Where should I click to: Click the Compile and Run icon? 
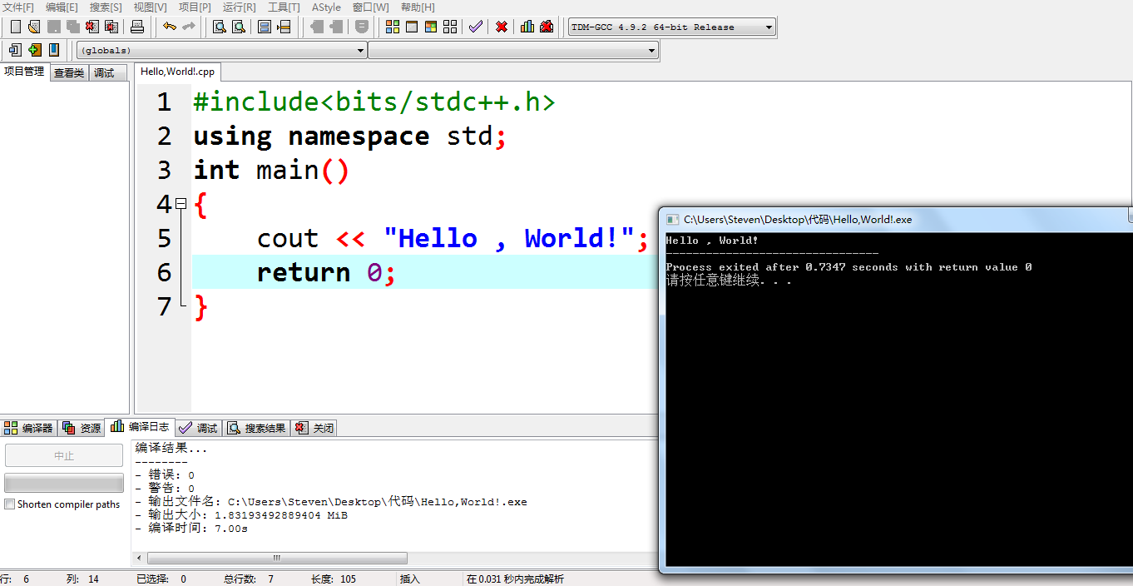tap(431, 27)
